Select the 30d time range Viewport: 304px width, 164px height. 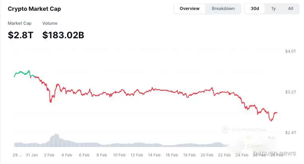[x=255, y=8]
